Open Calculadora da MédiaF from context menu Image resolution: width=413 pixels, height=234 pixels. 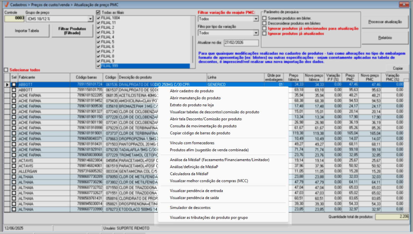(x=189, y=174)
